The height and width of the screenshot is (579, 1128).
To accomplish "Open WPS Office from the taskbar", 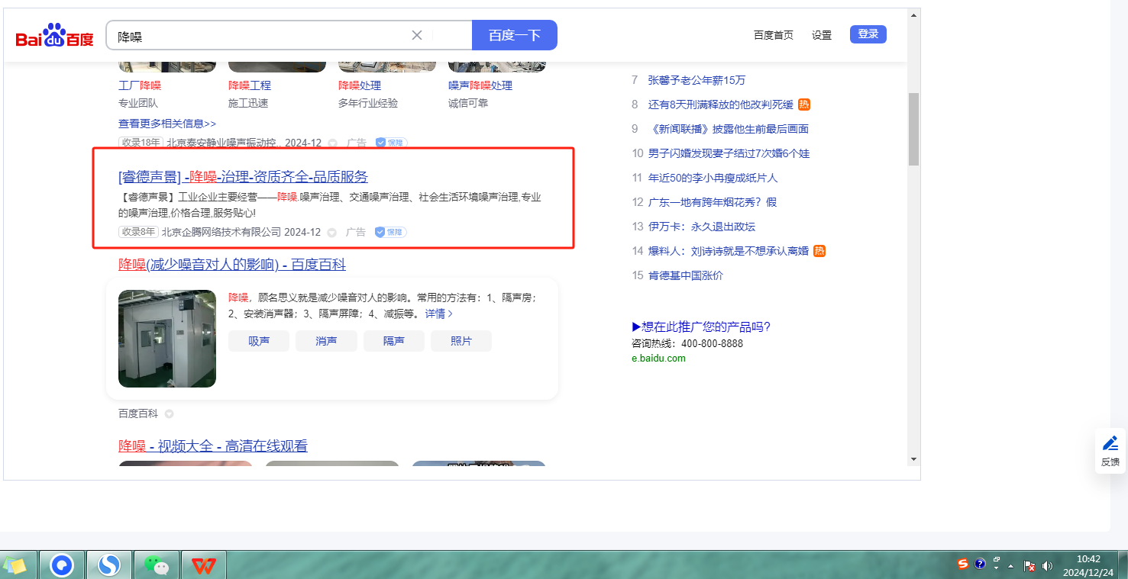I will (x=204, y=565).
